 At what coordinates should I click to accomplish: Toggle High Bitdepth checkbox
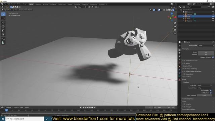211,90
